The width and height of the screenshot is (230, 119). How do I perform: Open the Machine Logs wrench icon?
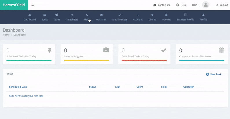tap(120, 15)
